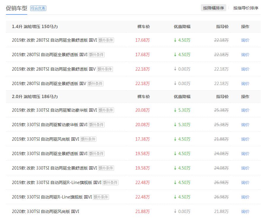Click 询价 for 2019款 280TSI 全景舒适版 国VI
266x218 pixels.
tap(245, 55)
